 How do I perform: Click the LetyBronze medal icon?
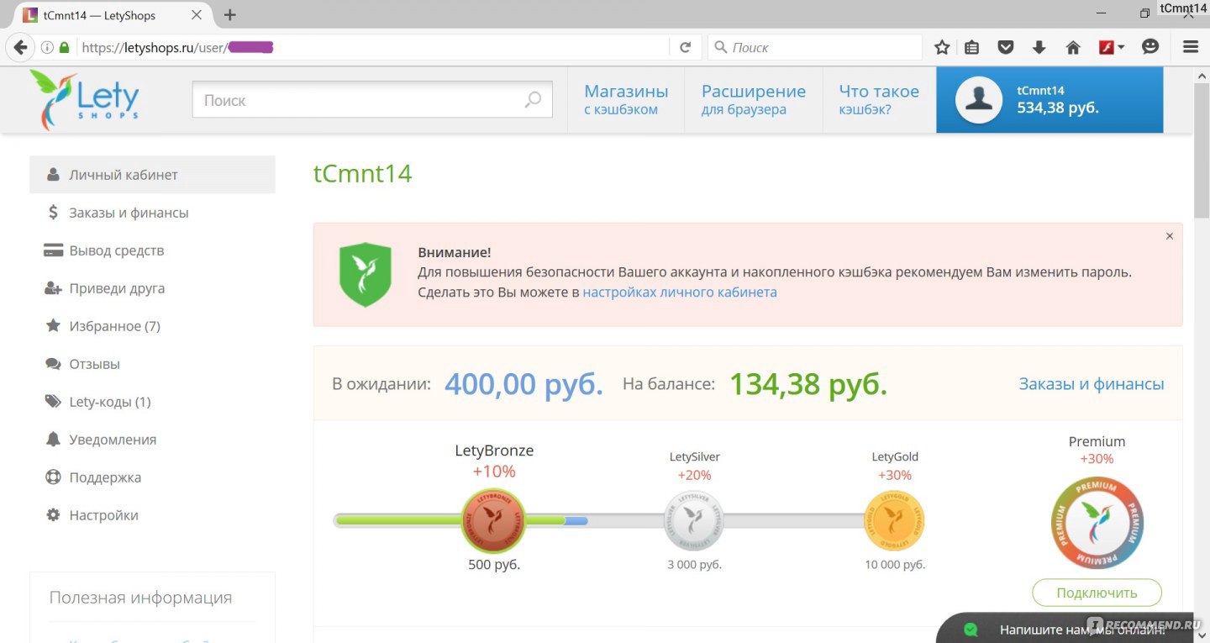[494, 520]
